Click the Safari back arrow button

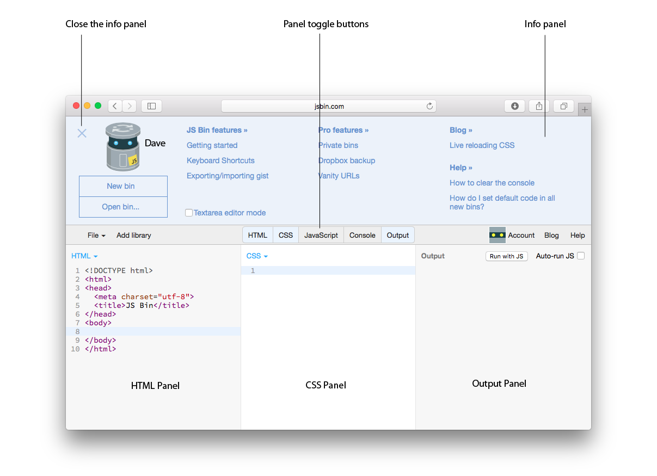click(x=115, y=106)
